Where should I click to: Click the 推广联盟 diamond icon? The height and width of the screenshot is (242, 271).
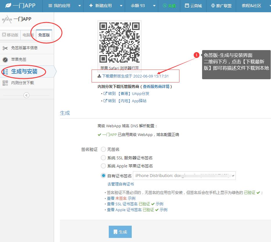click(213, 6)
